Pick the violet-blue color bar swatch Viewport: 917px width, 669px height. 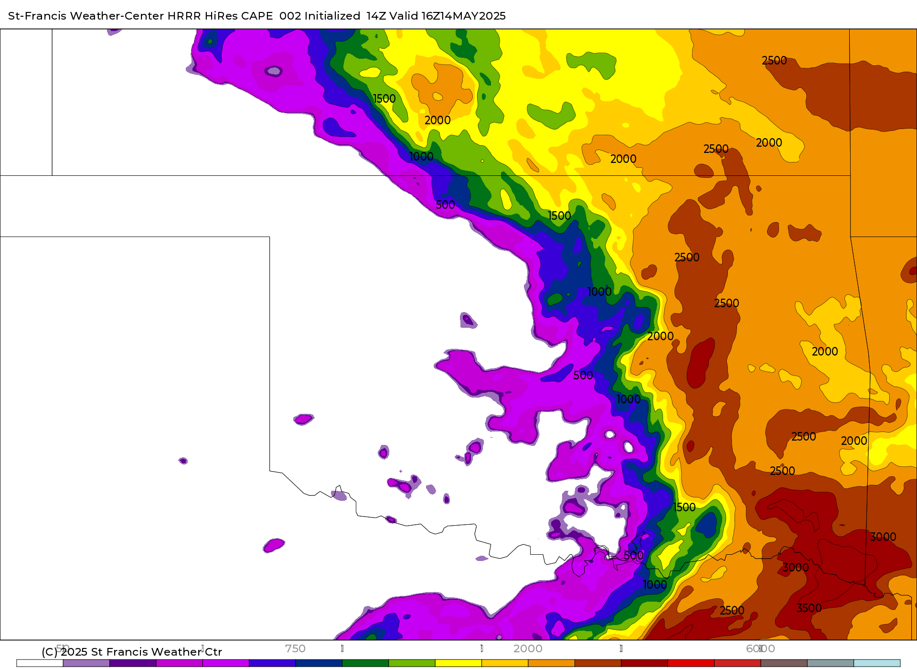[272, 663]
